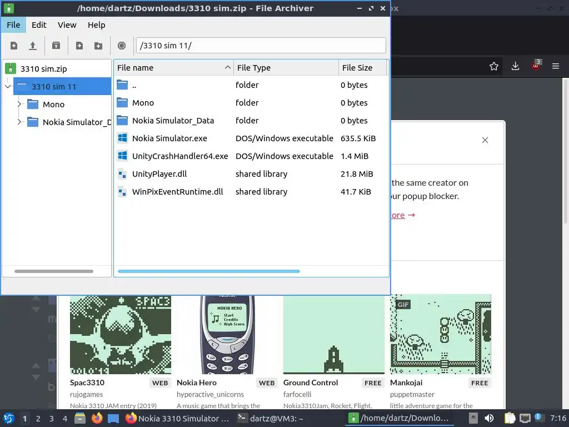
Task: Open the Mankojai game title link
Action: pos(406,383)
